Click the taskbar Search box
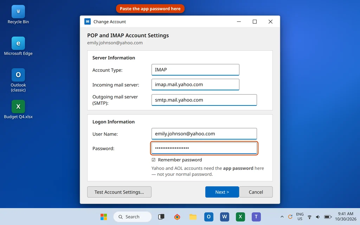 [133, 217]
